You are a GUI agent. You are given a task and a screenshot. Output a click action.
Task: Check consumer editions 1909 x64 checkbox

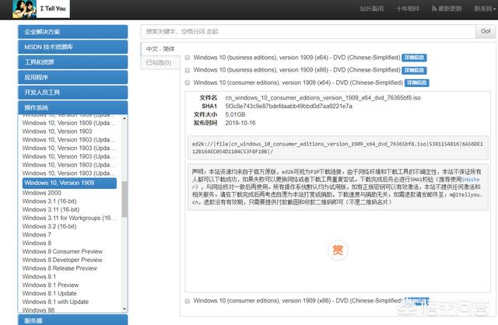[x=188, y=82]
